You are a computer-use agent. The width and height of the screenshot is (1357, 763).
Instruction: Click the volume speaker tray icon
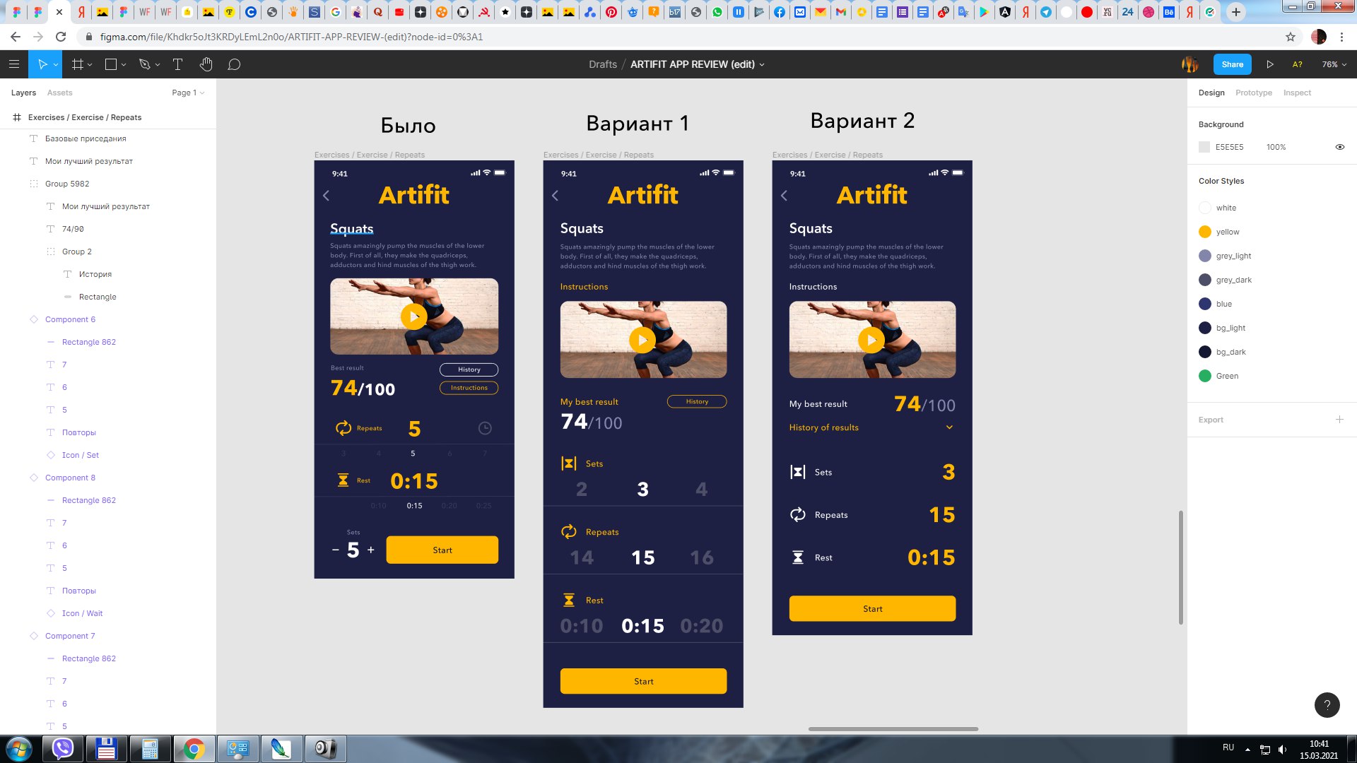tap(1283, 750)
